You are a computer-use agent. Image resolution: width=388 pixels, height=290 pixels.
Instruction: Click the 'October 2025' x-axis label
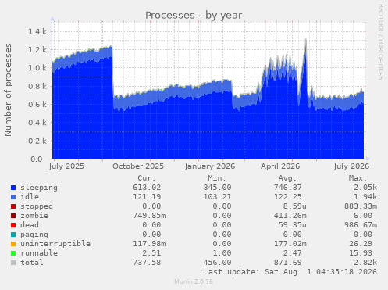[138, 166]
